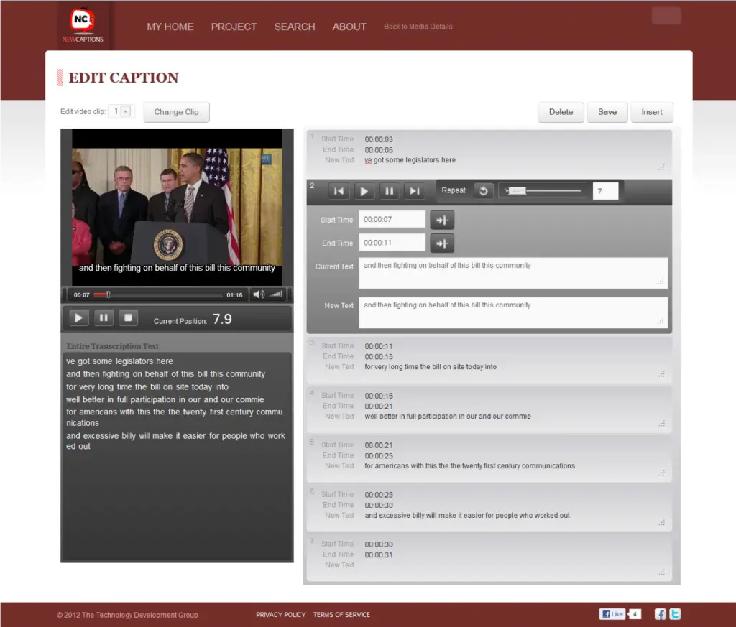The height and width of the screenshot is (627, 736).
Task: Like the page on Facebook
Action: click(612, 613)
